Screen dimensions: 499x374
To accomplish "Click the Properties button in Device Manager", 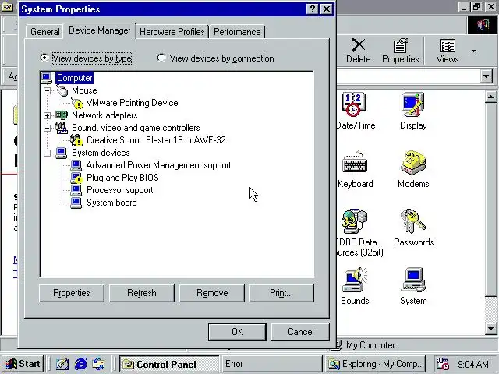I will pos(72,293).
